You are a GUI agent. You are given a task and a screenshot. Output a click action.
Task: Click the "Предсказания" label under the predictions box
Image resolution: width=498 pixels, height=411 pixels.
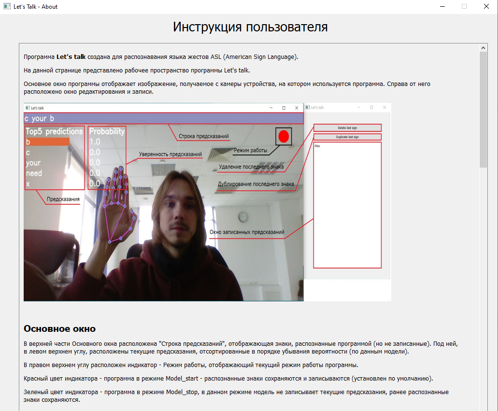[63, 199]
